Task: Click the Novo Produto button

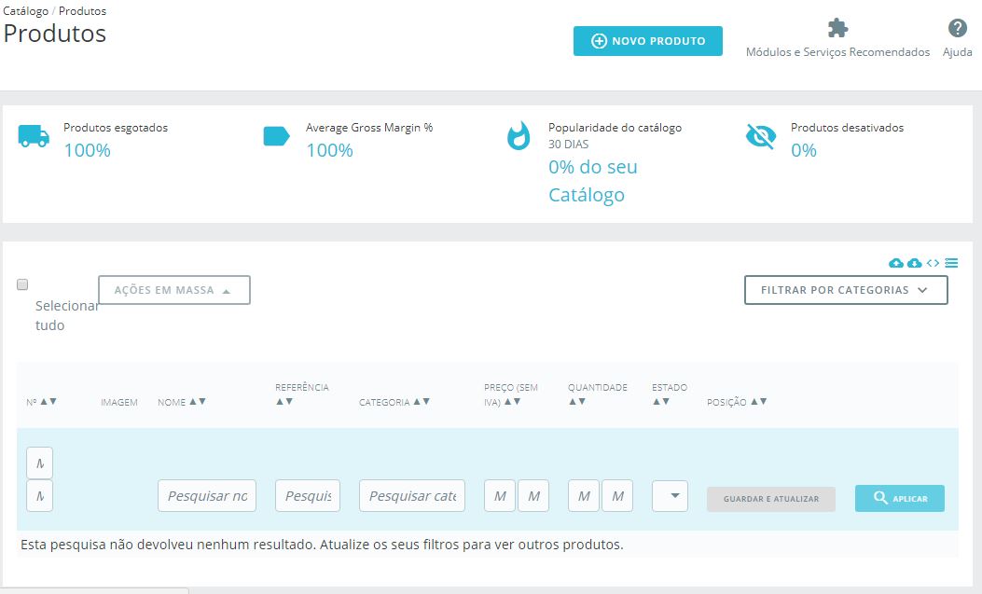Action: (647, 41)
